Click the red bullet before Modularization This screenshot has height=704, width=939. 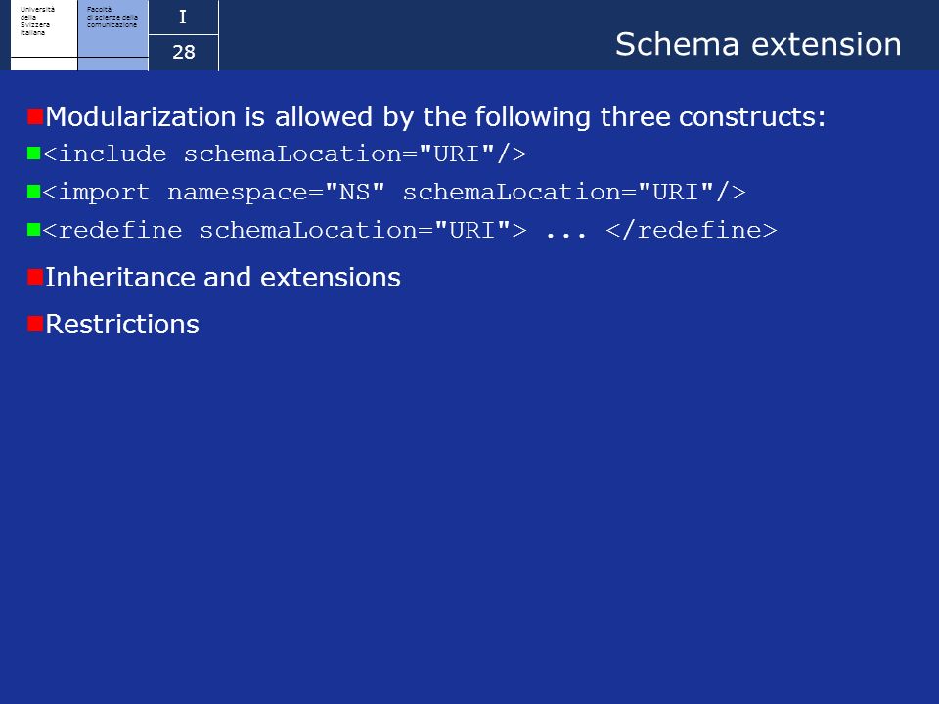[x=35, y=116]
